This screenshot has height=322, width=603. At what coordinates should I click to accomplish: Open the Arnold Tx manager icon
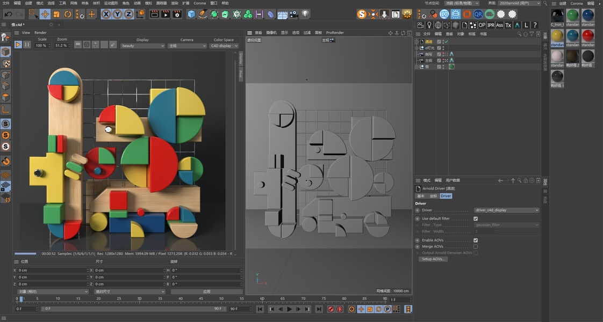[x=508, y=25]
